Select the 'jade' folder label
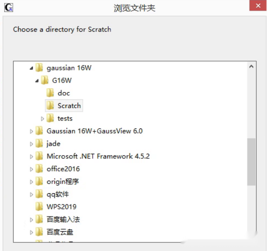 click(53, 144)
